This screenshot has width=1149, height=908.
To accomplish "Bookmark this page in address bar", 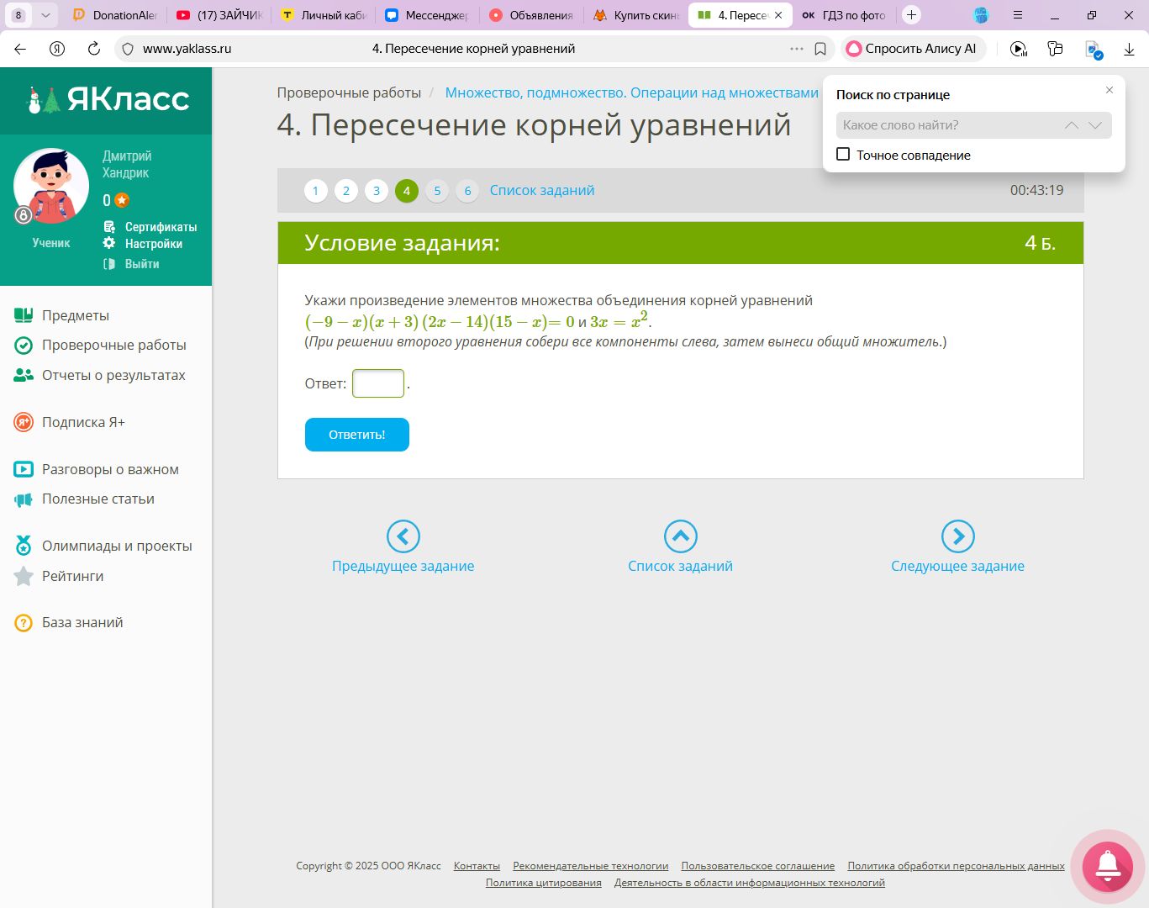I will tap(820, 49).
